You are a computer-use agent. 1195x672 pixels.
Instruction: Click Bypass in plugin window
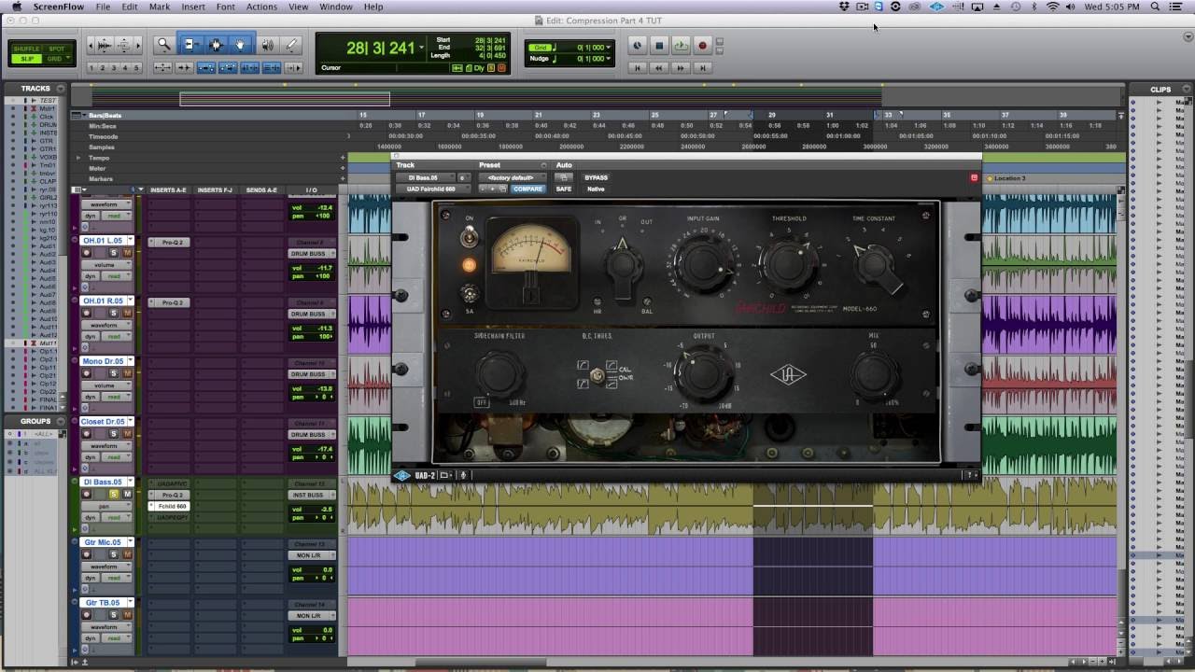point(596,177)
